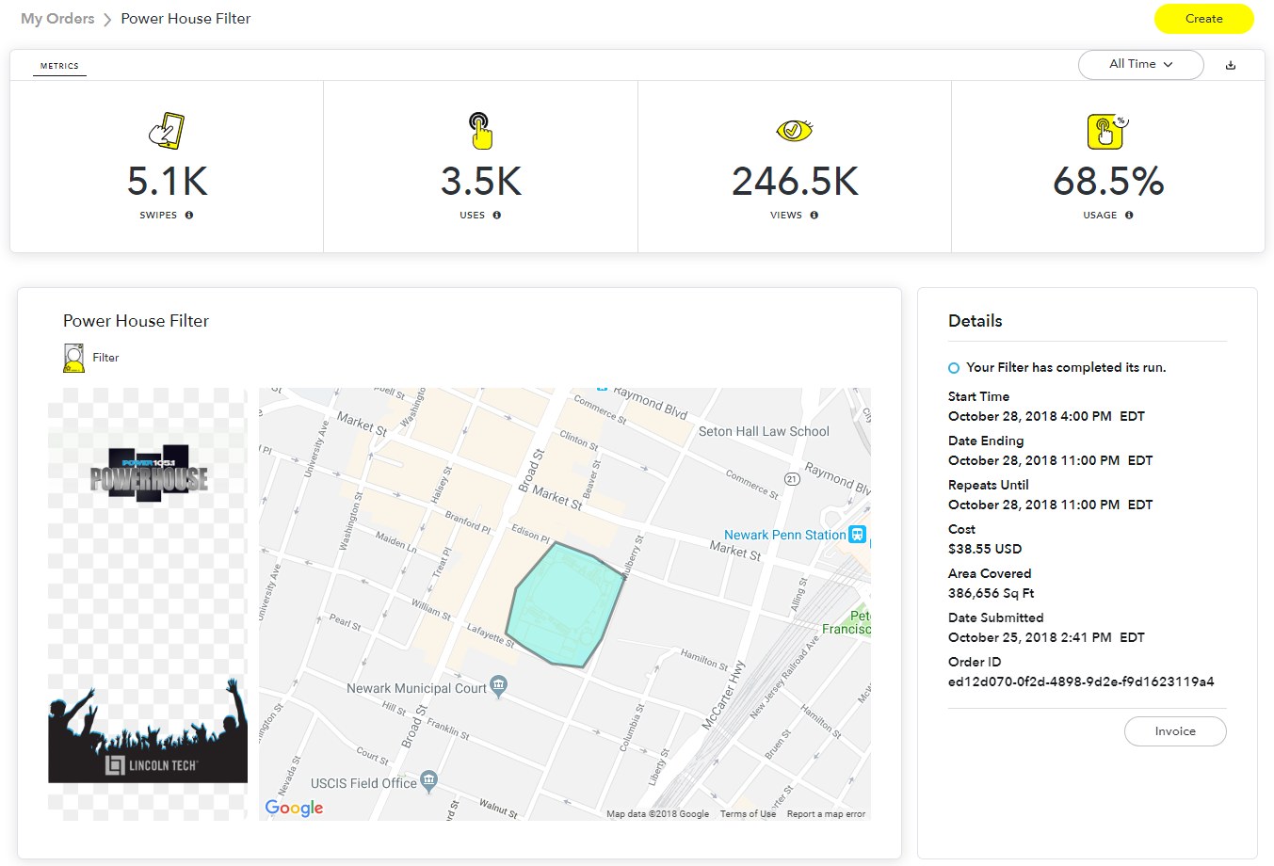The width and height of the screenshot is (1274, 866).
Task: Click the 386,656 Sq Ft area value
Action: click(x=991, y=593)
